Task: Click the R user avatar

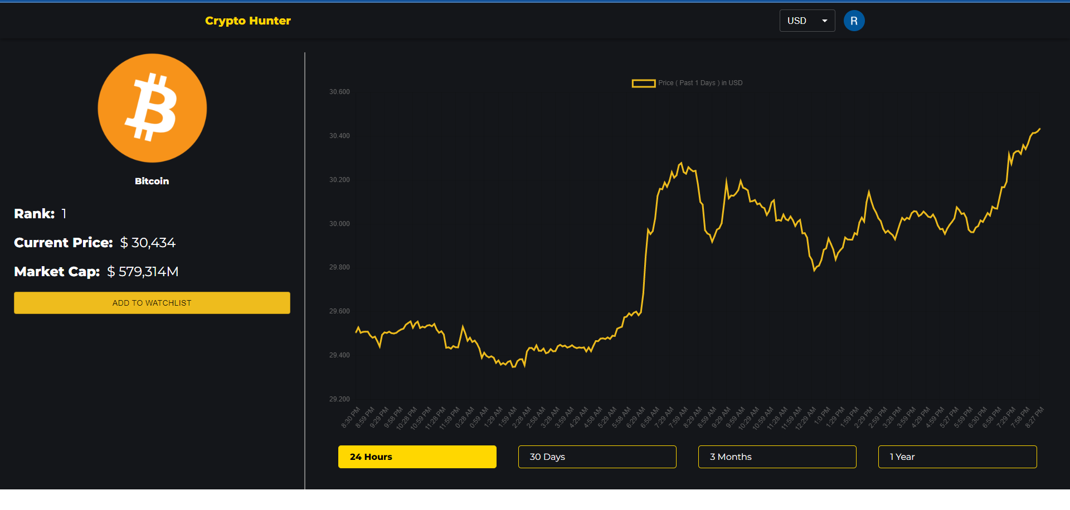Action: [854, 21]
